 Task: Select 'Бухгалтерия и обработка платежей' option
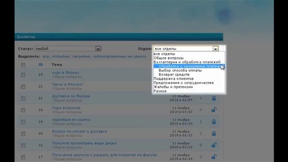pos(189,62)
